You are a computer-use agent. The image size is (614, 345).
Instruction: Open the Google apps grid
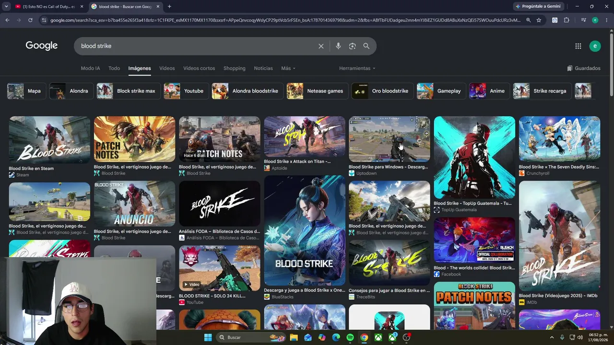pyautogui.click(x=578, y=46)
